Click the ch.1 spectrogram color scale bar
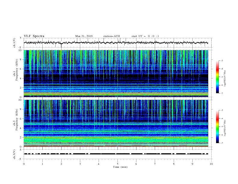238x184 pixels. coord(218,77)
